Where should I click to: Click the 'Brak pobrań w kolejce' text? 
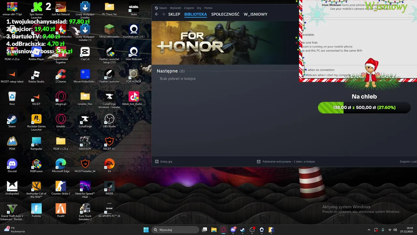coord(178,79)
